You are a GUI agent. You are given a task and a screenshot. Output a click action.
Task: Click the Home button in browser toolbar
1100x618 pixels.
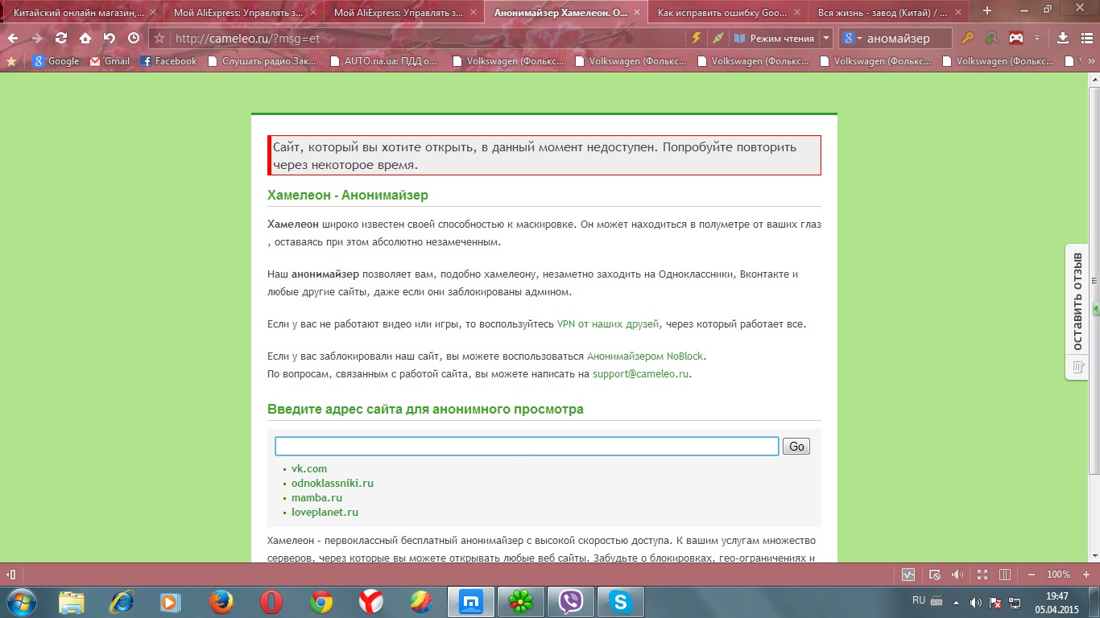click(x=85, y=38)
